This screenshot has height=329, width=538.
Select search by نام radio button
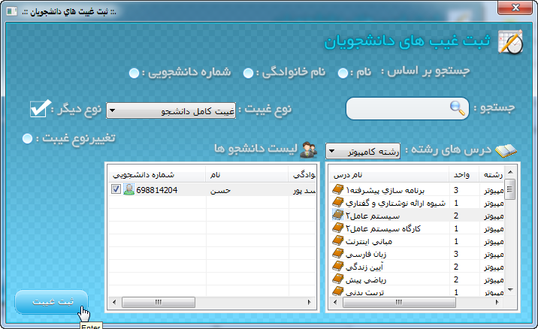pos(343,73)
